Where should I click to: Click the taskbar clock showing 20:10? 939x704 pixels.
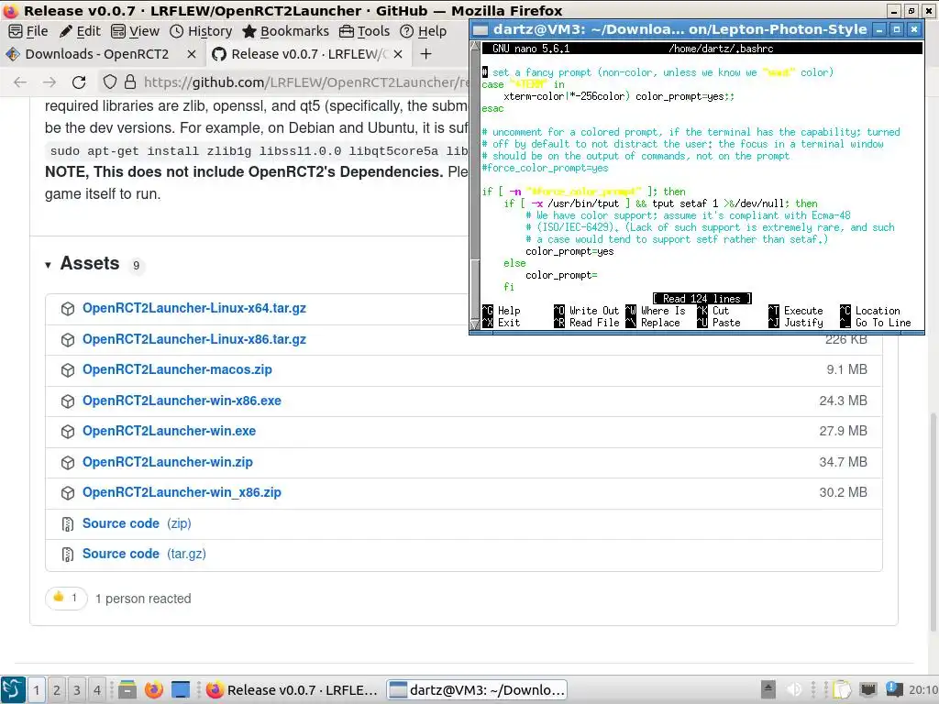point(922,689)
